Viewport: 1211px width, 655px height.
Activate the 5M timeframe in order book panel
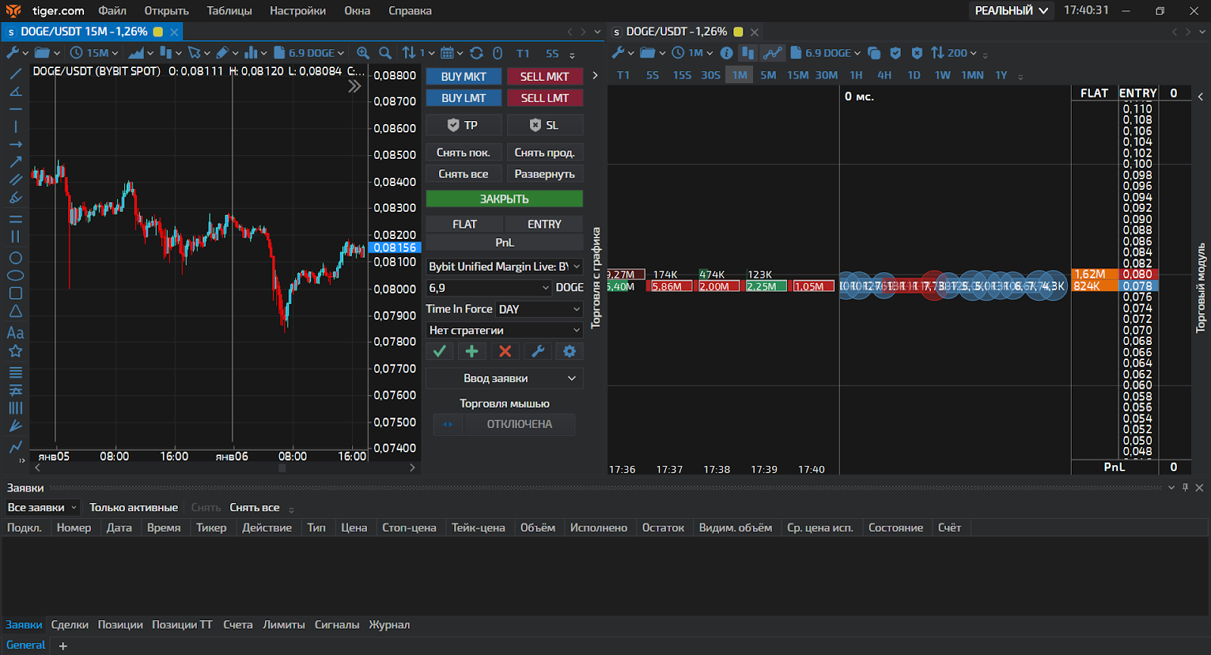coord(768,75)
